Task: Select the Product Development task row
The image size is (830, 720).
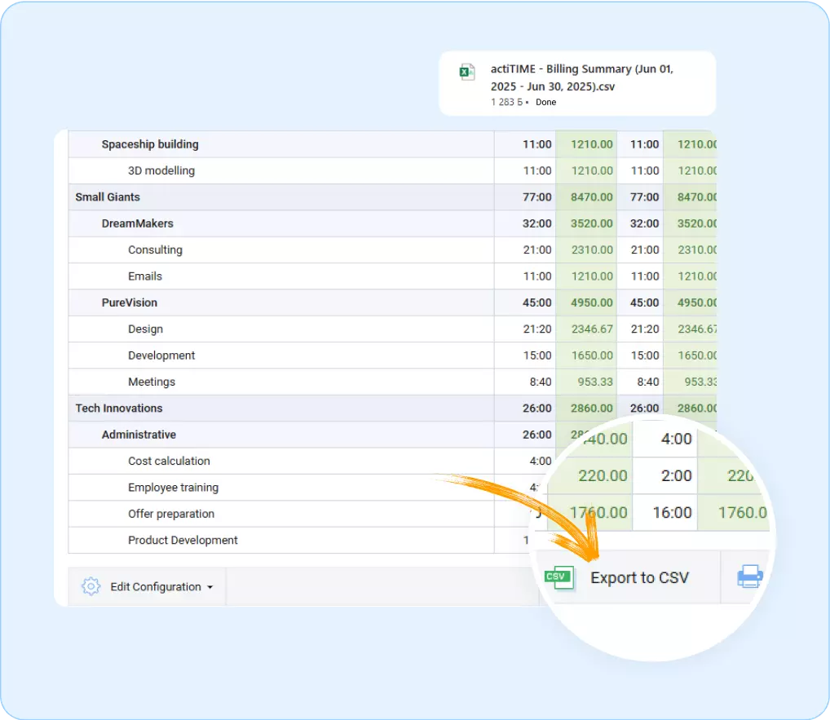Action: point(182,540)
